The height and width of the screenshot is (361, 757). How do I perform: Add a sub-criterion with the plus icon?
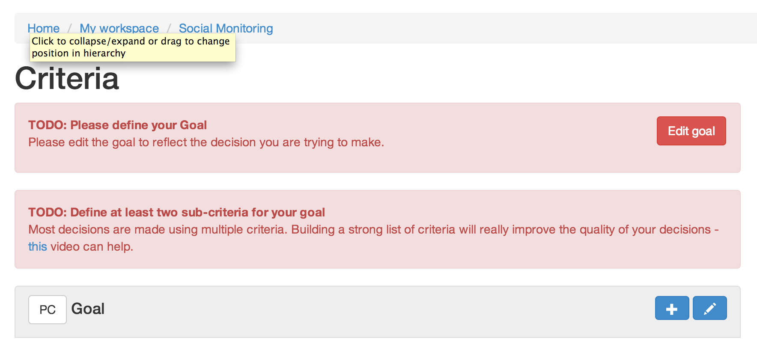(x=672, y=308)
